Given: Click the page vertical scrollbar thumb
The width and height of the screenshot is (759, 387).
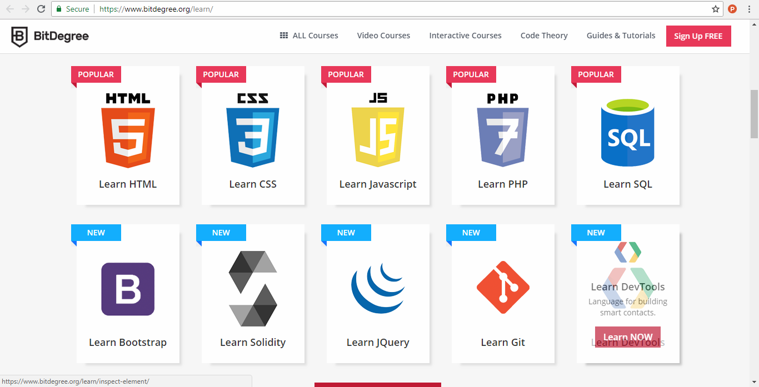Looking at the screenshot, I should pyautogui.click(x=754, y=114).
